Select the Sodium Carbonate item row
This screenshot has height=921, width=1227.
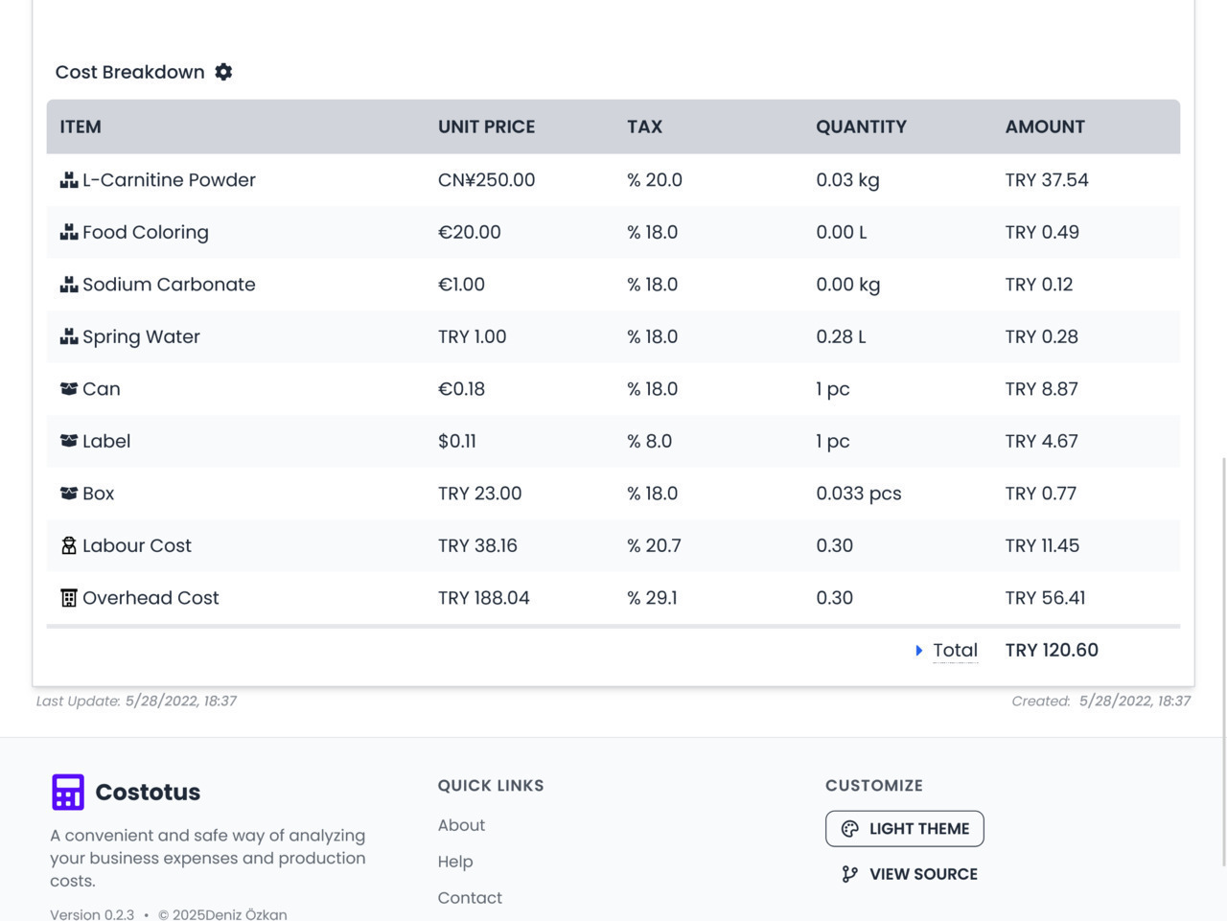pos(169,285)
